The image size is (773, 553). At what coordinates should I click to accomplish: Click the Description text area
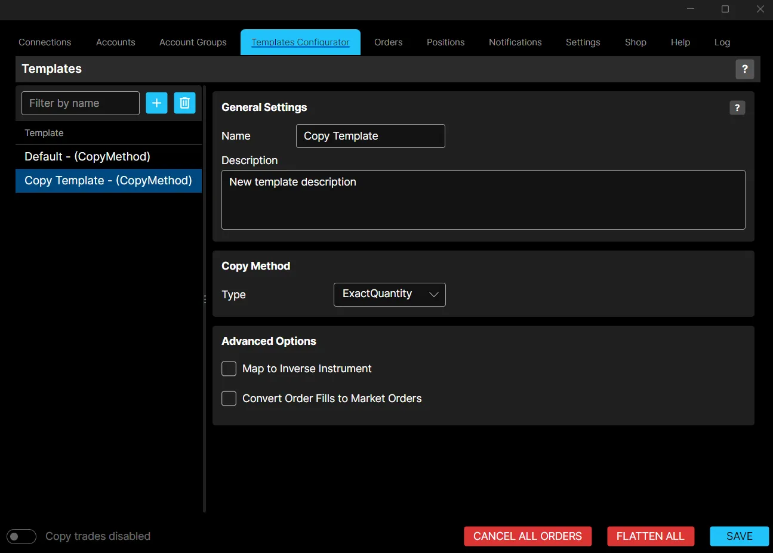pyautogui.click(x=483, y=200)
